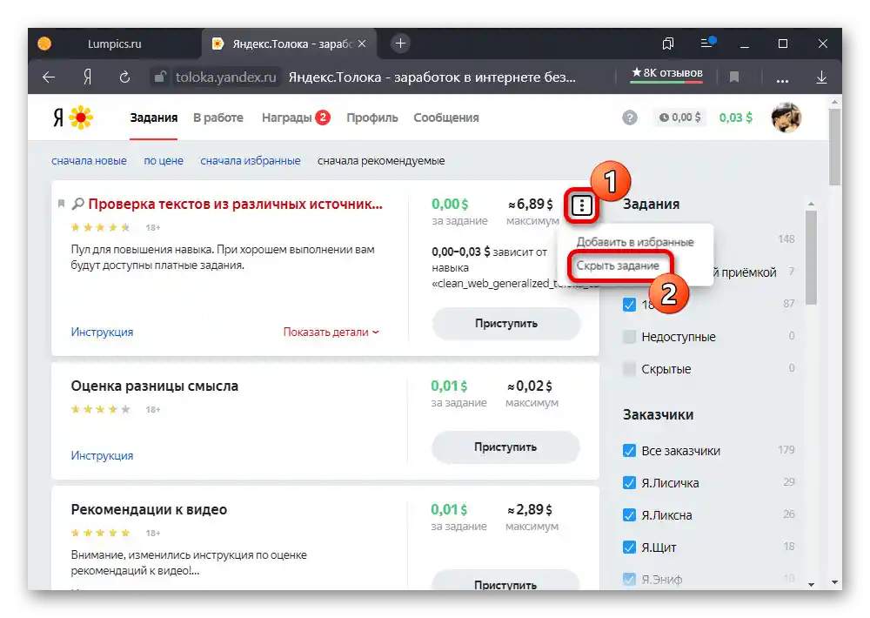Open the Сообщения section
The image size is (870, 618).
tap(445, 118)
